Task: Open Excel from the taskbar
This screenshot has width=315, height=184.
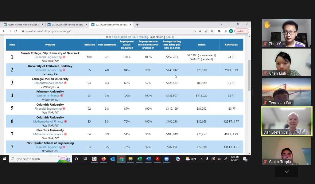Action: click(x=139, y=159)
